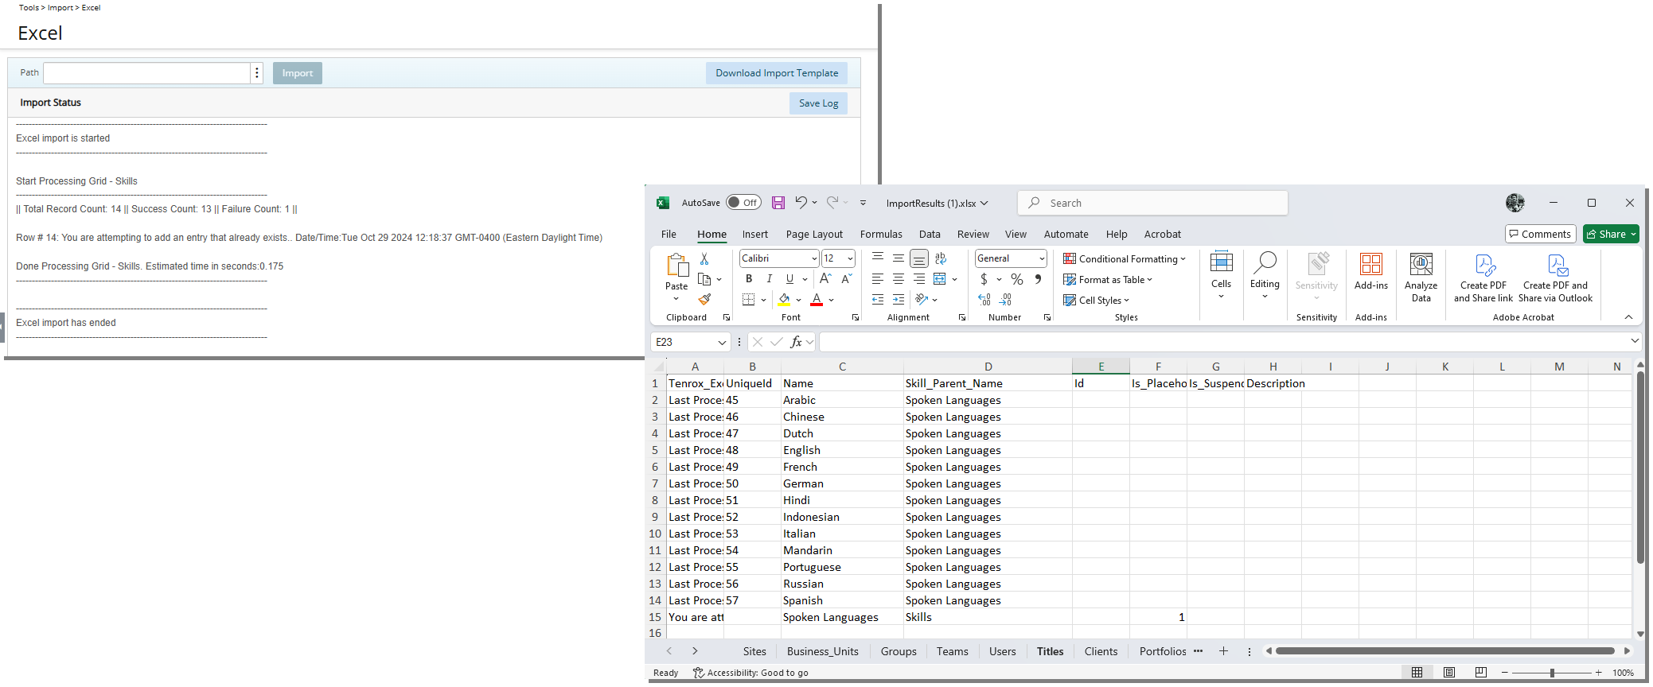Click the Borders icon in Font group
Viewport: 1653px width, 687px height.
[x=748, y=300]
